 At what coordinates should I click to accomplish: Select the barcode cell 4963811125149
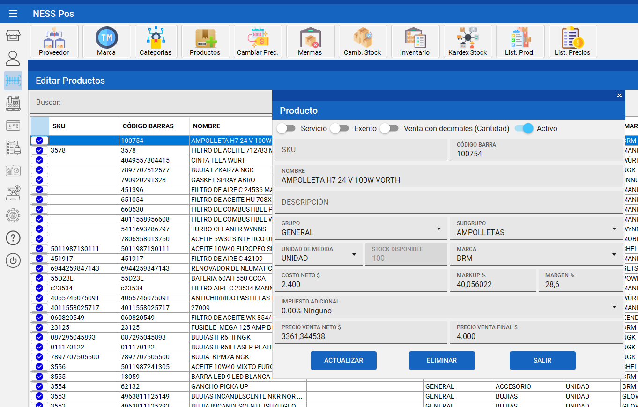point(155,396)
